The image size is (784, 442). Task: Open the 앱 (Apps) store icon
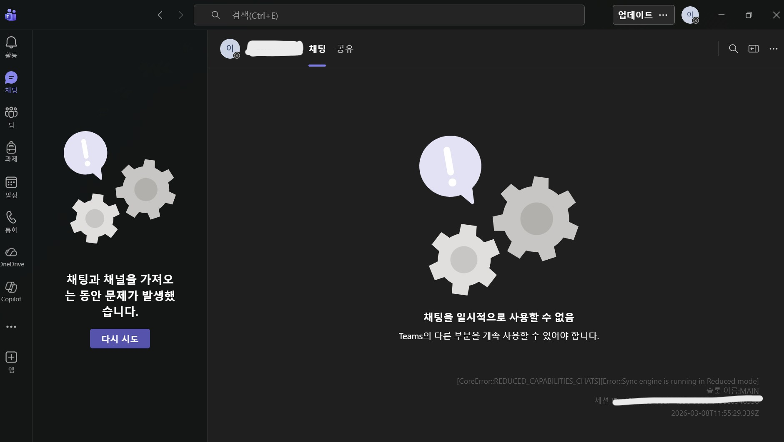pyautogui.click(x=11, y=362)
